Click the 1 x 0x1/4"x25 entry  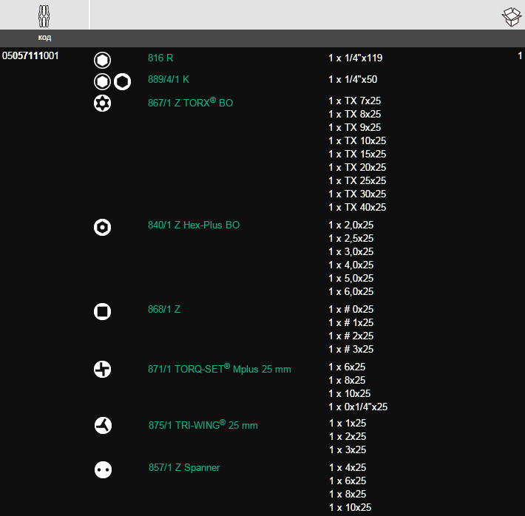point(358,407)
